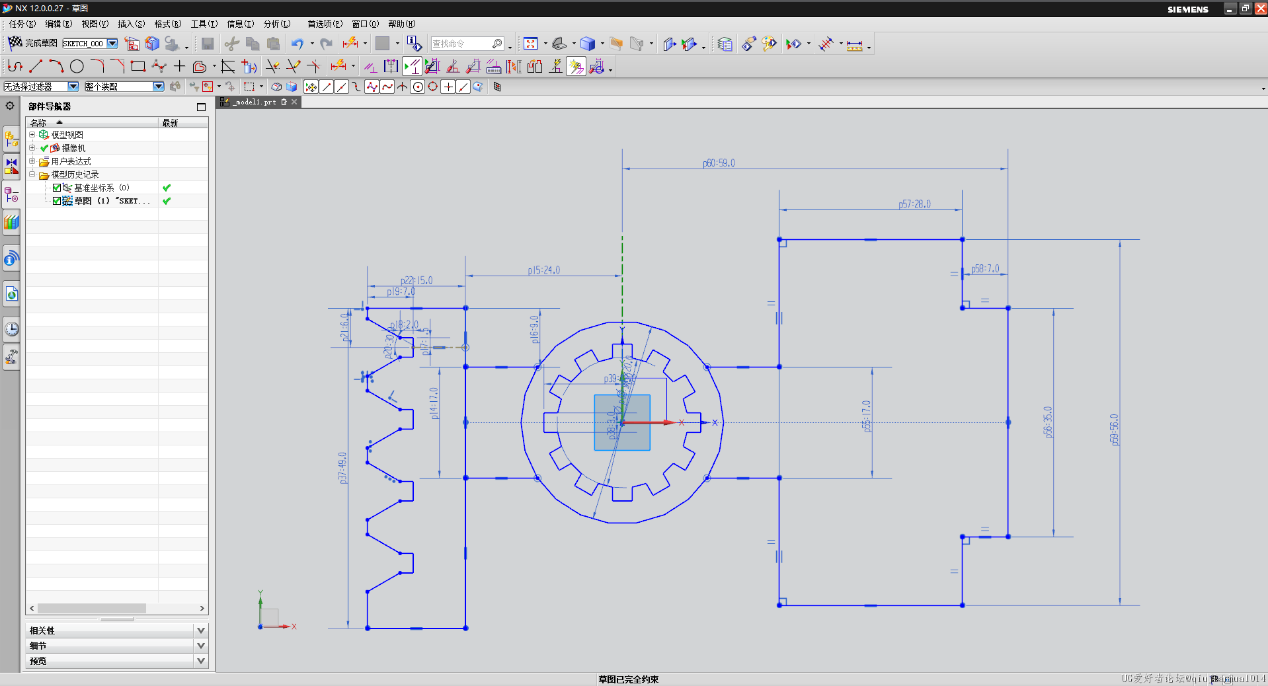
Task: Select the Chamfer sketch tool
Action: (x=118, y=66)
